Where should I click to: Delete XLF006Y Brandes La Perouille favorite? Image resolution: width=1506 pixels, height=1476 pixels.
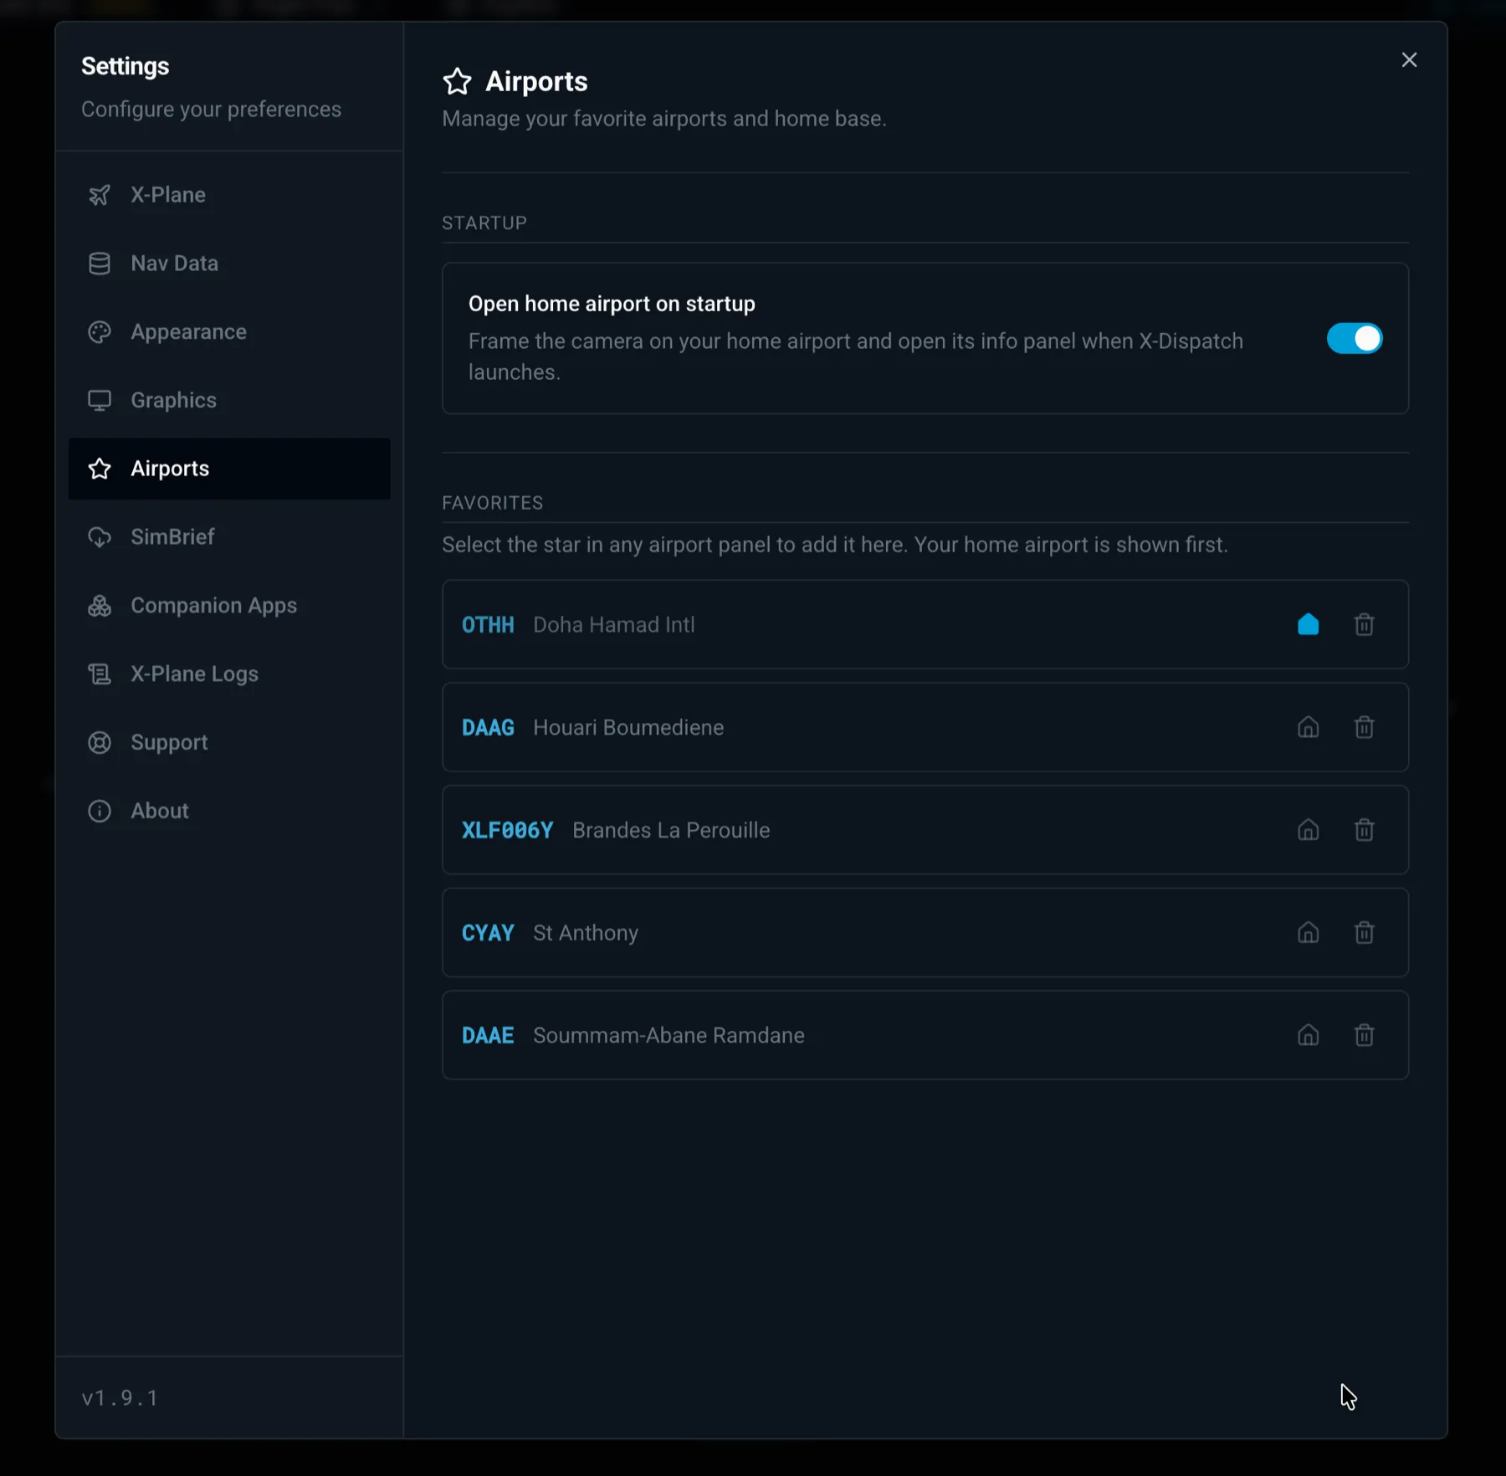[1364, 830]
